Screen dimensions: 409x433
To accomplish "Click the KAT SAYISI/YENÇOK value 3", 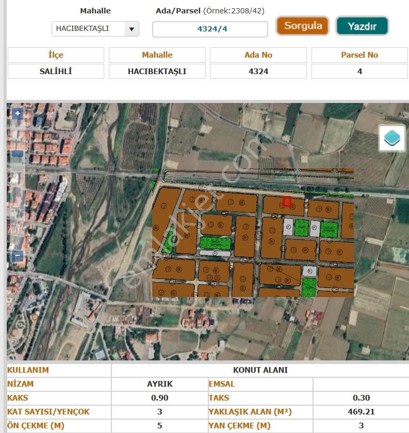I will tap(159, 412).
